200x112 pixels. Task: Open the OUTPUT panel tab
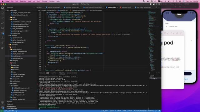[54, 73]
